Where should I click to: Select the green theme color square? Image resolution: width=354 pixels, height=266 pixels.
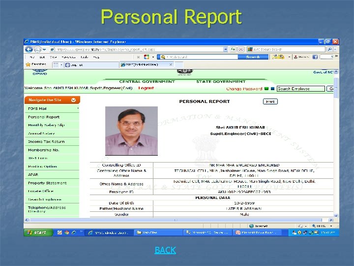tap(266, 89)
